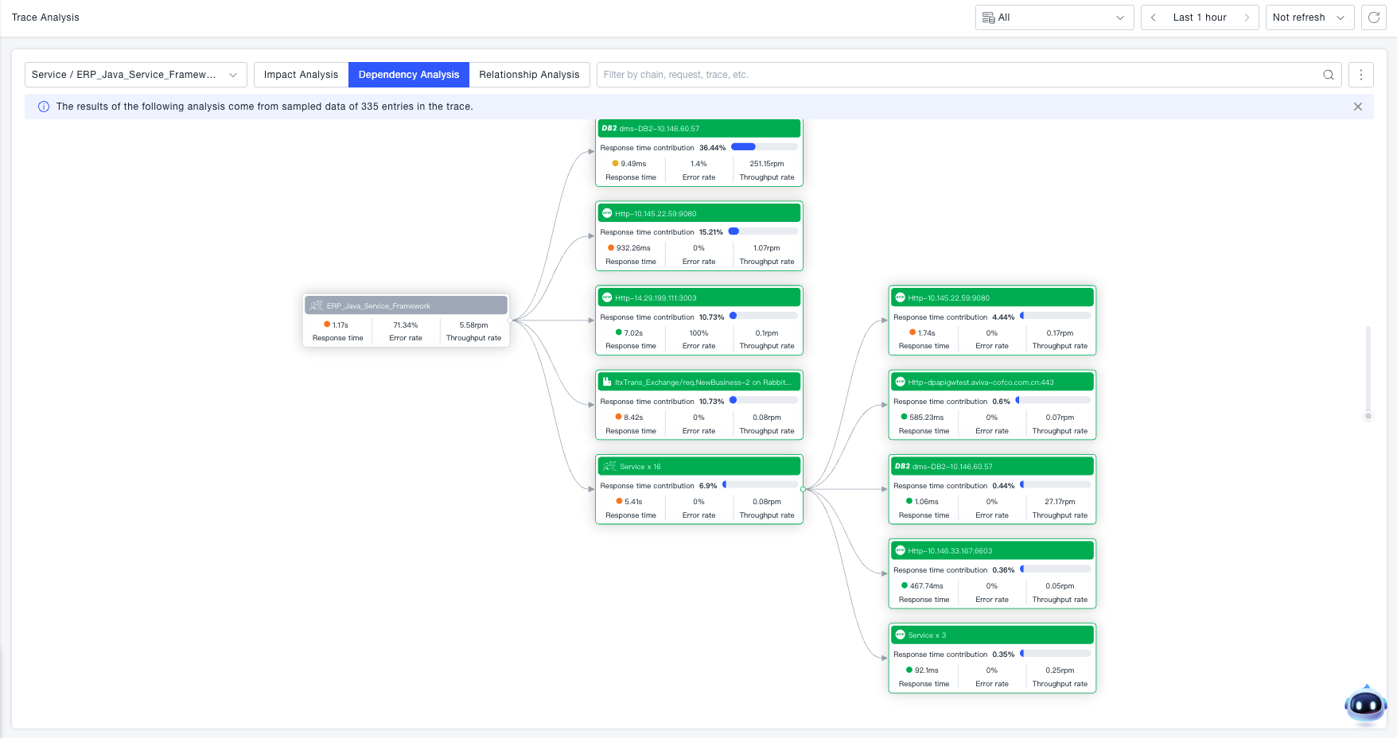Open the three-dot more options menu
1397x738 pixels.
[x=1361, y=75]
